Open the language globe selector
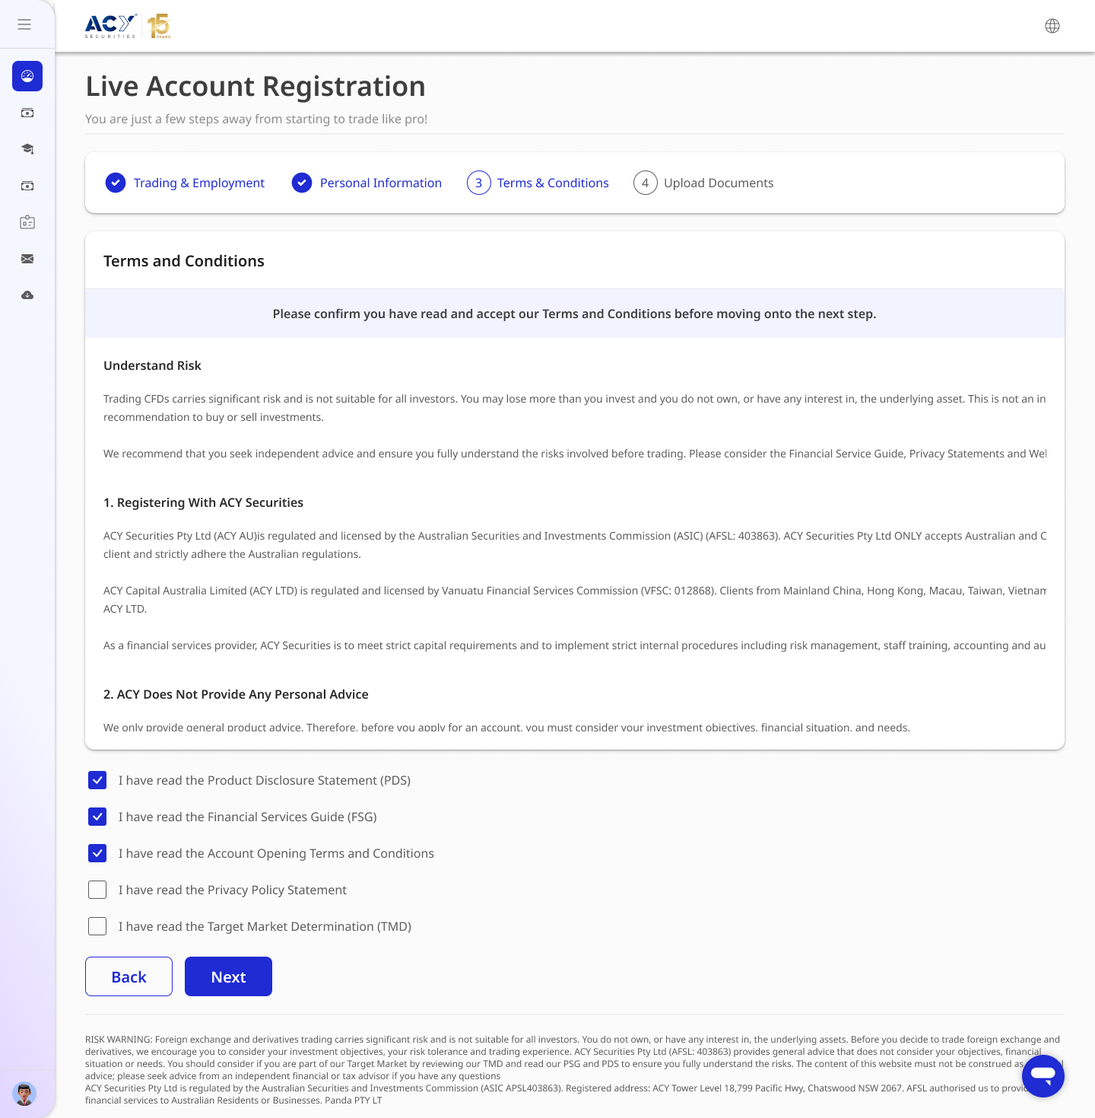Viewport: 1095px width, 1118px height. pos(1052,25)
